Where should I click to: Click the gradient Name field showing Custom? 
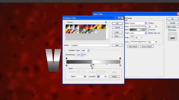(90, 45)
